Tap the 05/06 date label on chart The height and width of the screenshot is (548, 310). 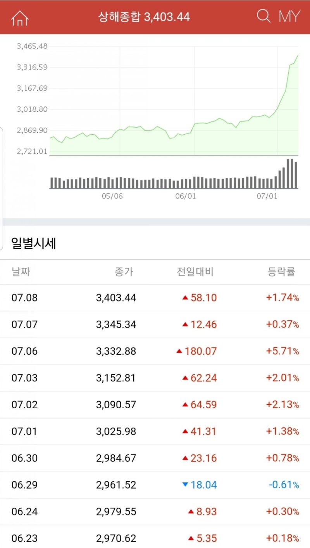[x=112, y=196]
